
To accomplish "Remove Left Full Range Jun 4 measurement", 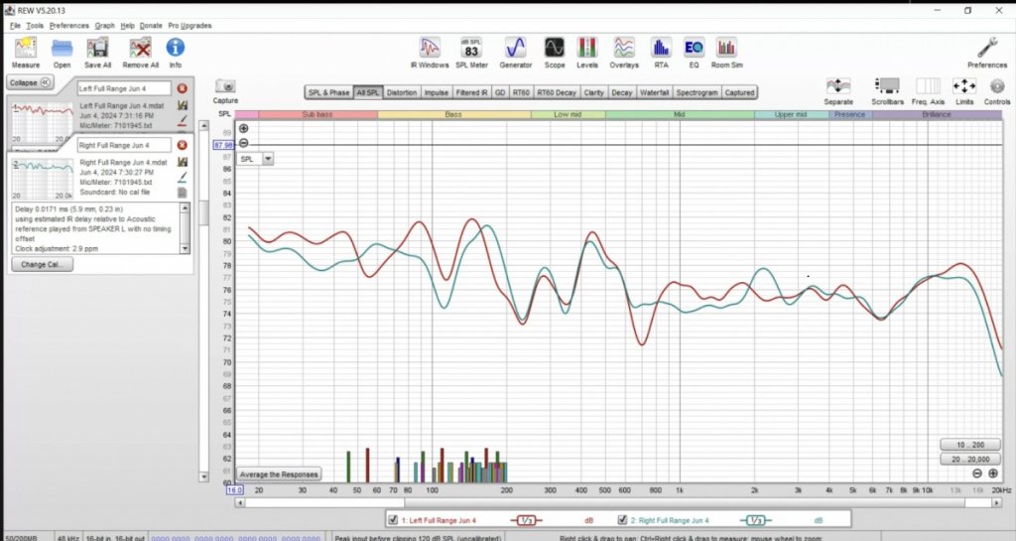I will [x=183, y=88].
